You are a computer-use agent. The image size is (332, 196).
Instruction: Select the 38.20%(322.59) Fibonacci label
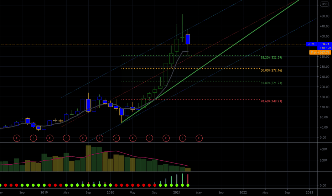point(271,58)
